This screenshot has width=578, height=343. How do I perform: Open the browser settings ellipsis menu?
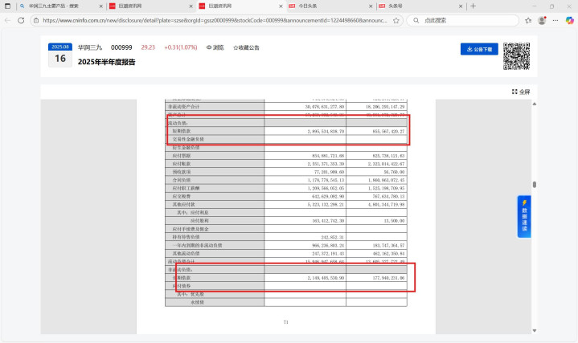point(555,21)
